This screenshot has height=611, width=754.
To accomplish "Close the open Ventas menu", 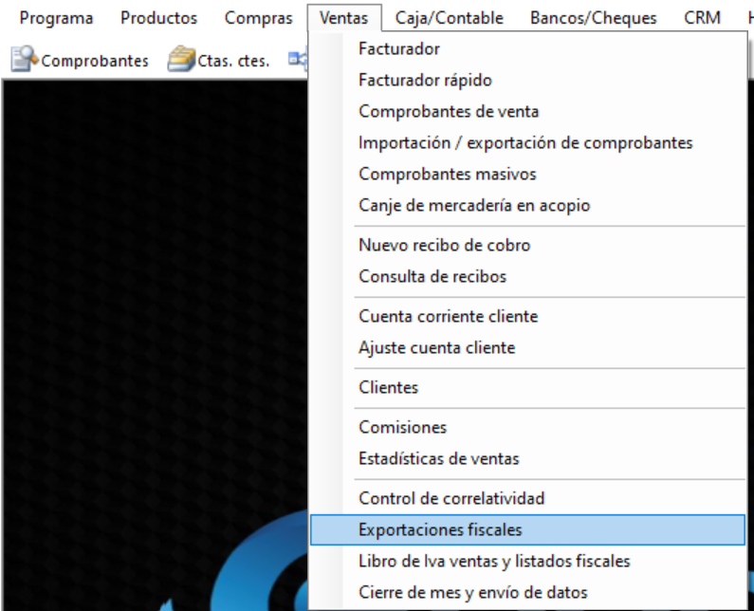I will click(344, 18).
